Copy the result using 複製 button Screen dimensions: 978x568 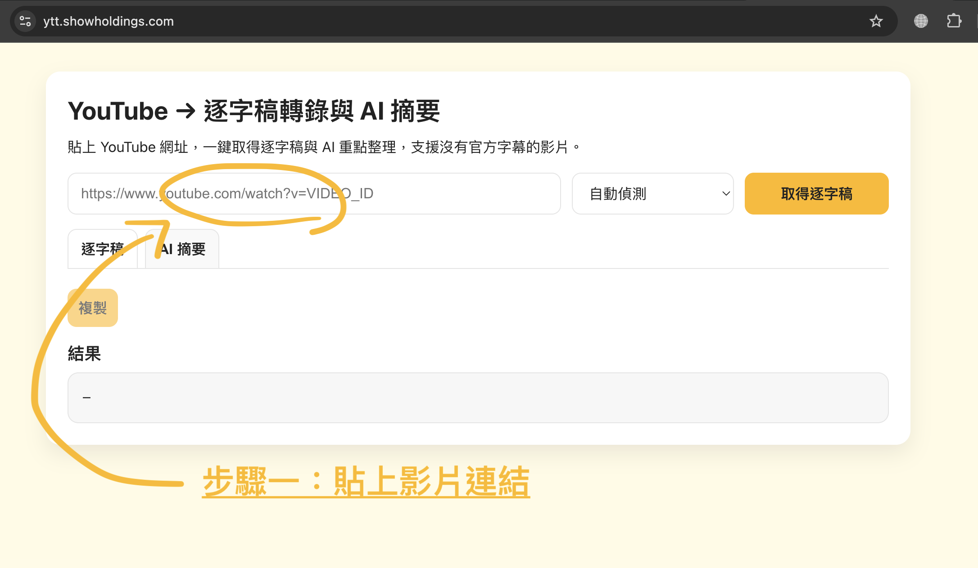click(92, 308)
